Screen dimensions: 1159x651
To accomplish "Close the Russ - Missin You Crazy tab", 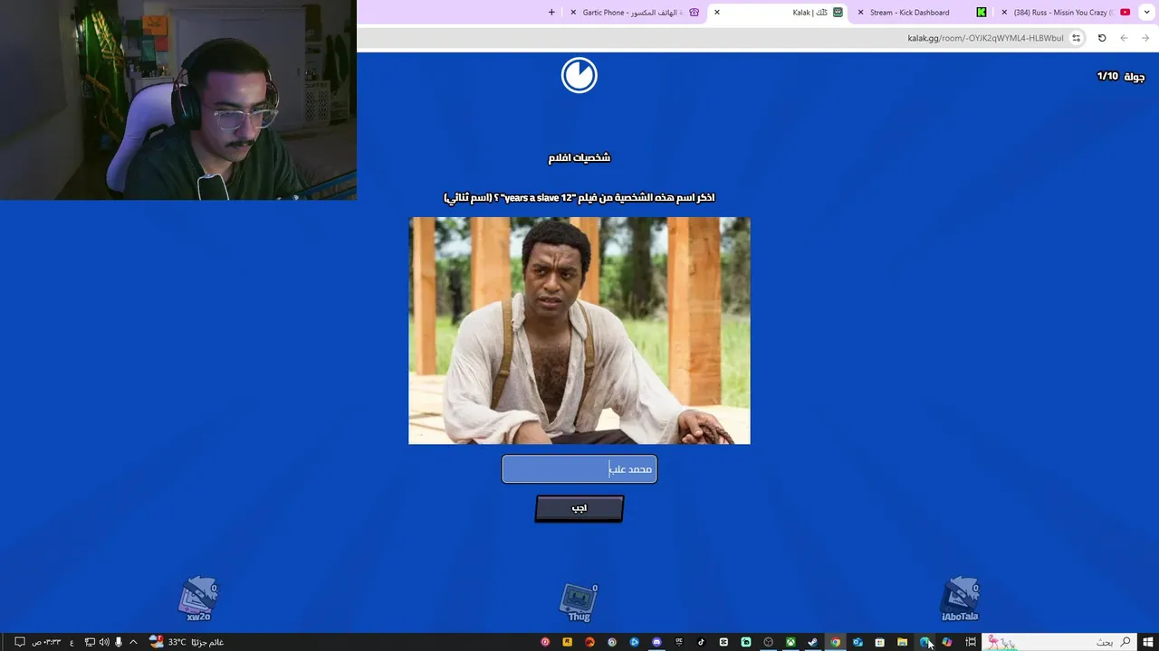I will click(1004, 13).
